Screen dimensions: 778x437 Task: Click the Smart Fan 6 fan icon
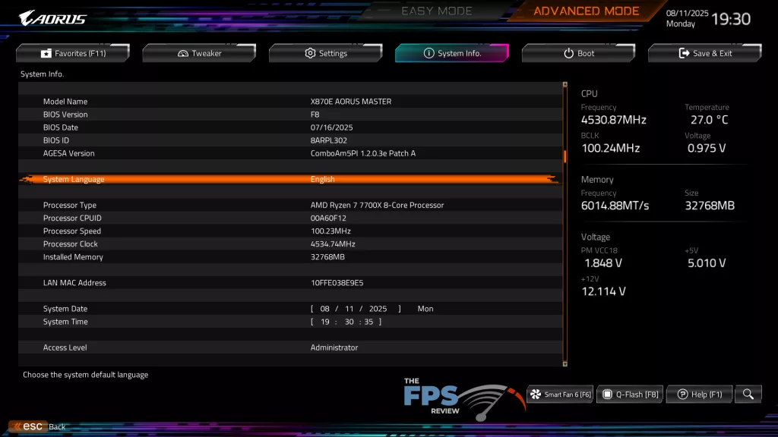coord(536,395)
